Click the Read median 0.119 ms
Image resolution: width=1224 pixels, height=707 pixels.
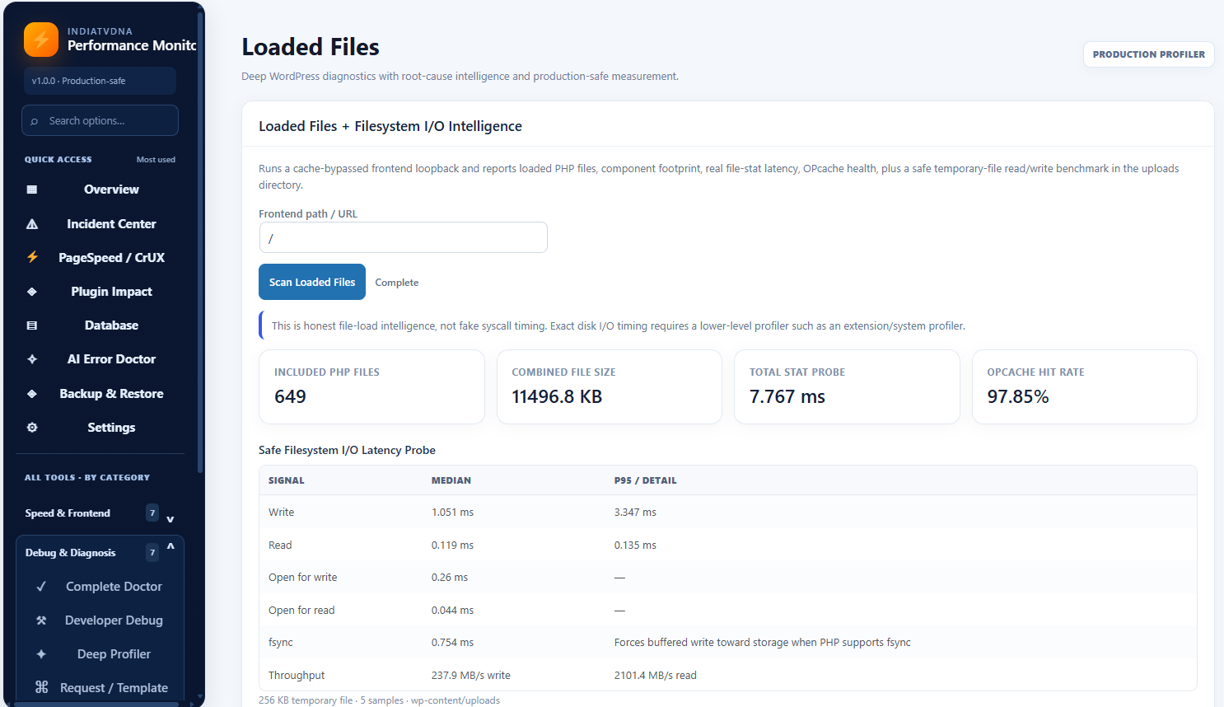tap(452, 545)
